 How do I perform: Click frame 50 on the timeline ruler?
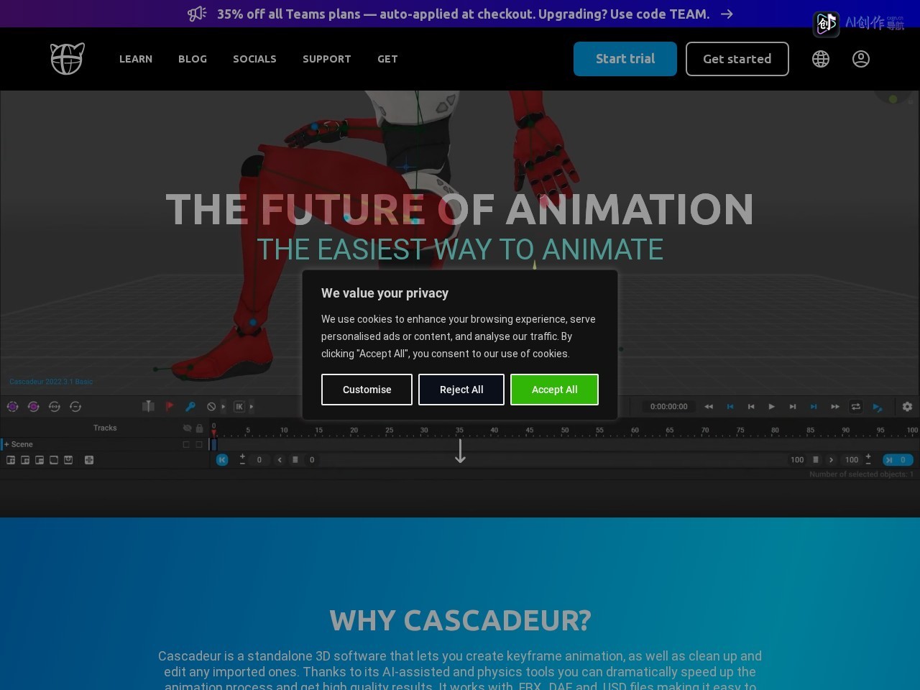coord(565,430)
